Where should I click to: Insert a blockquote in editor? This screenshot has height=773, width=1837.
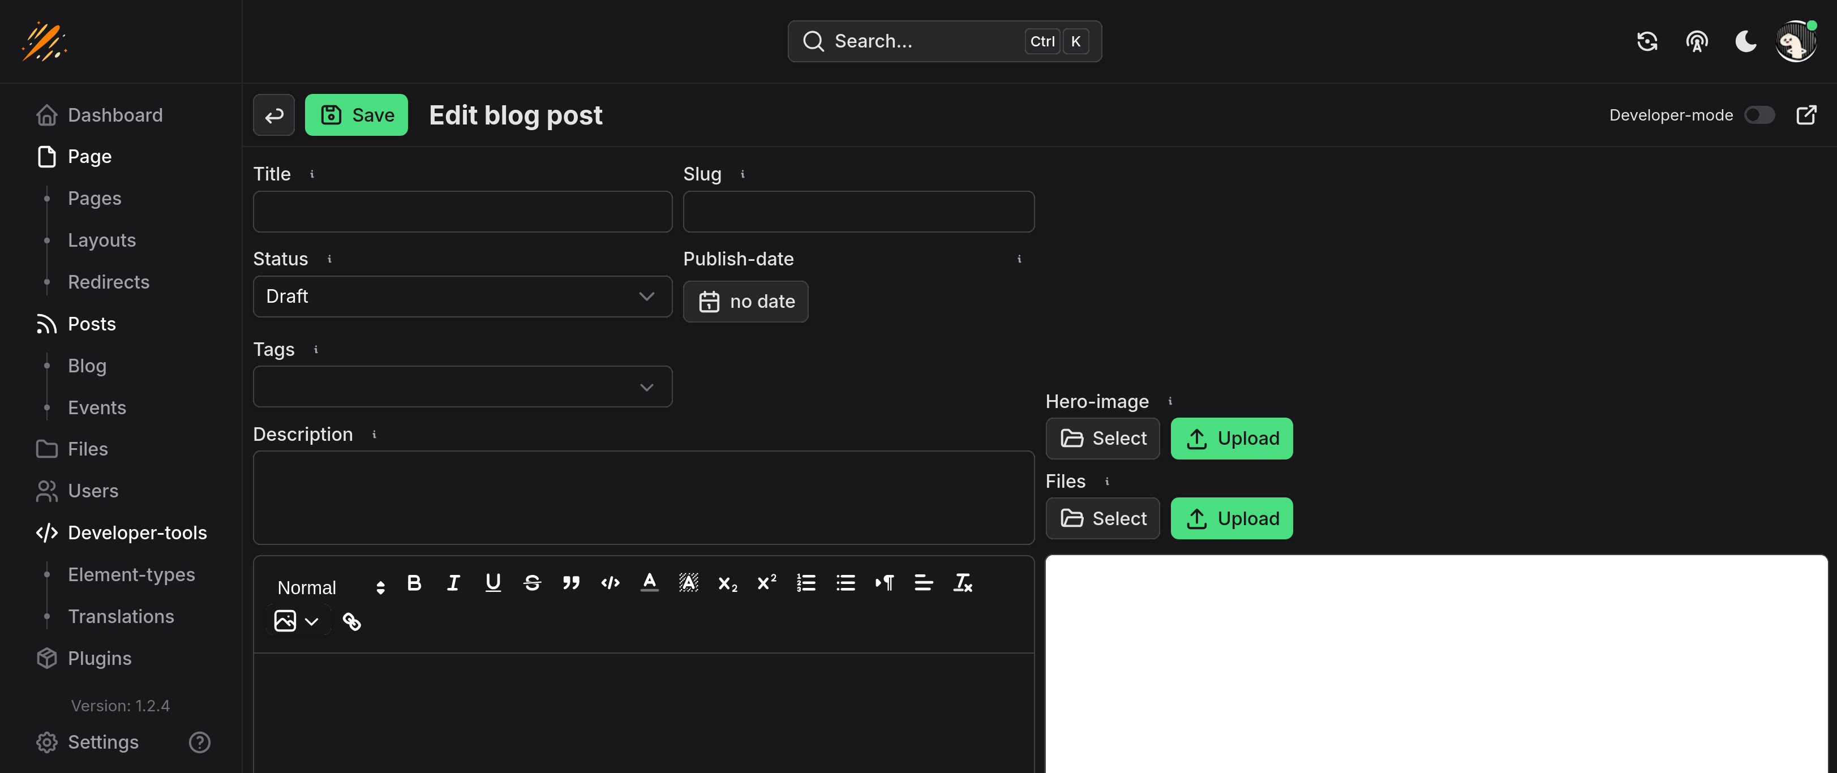570,583
